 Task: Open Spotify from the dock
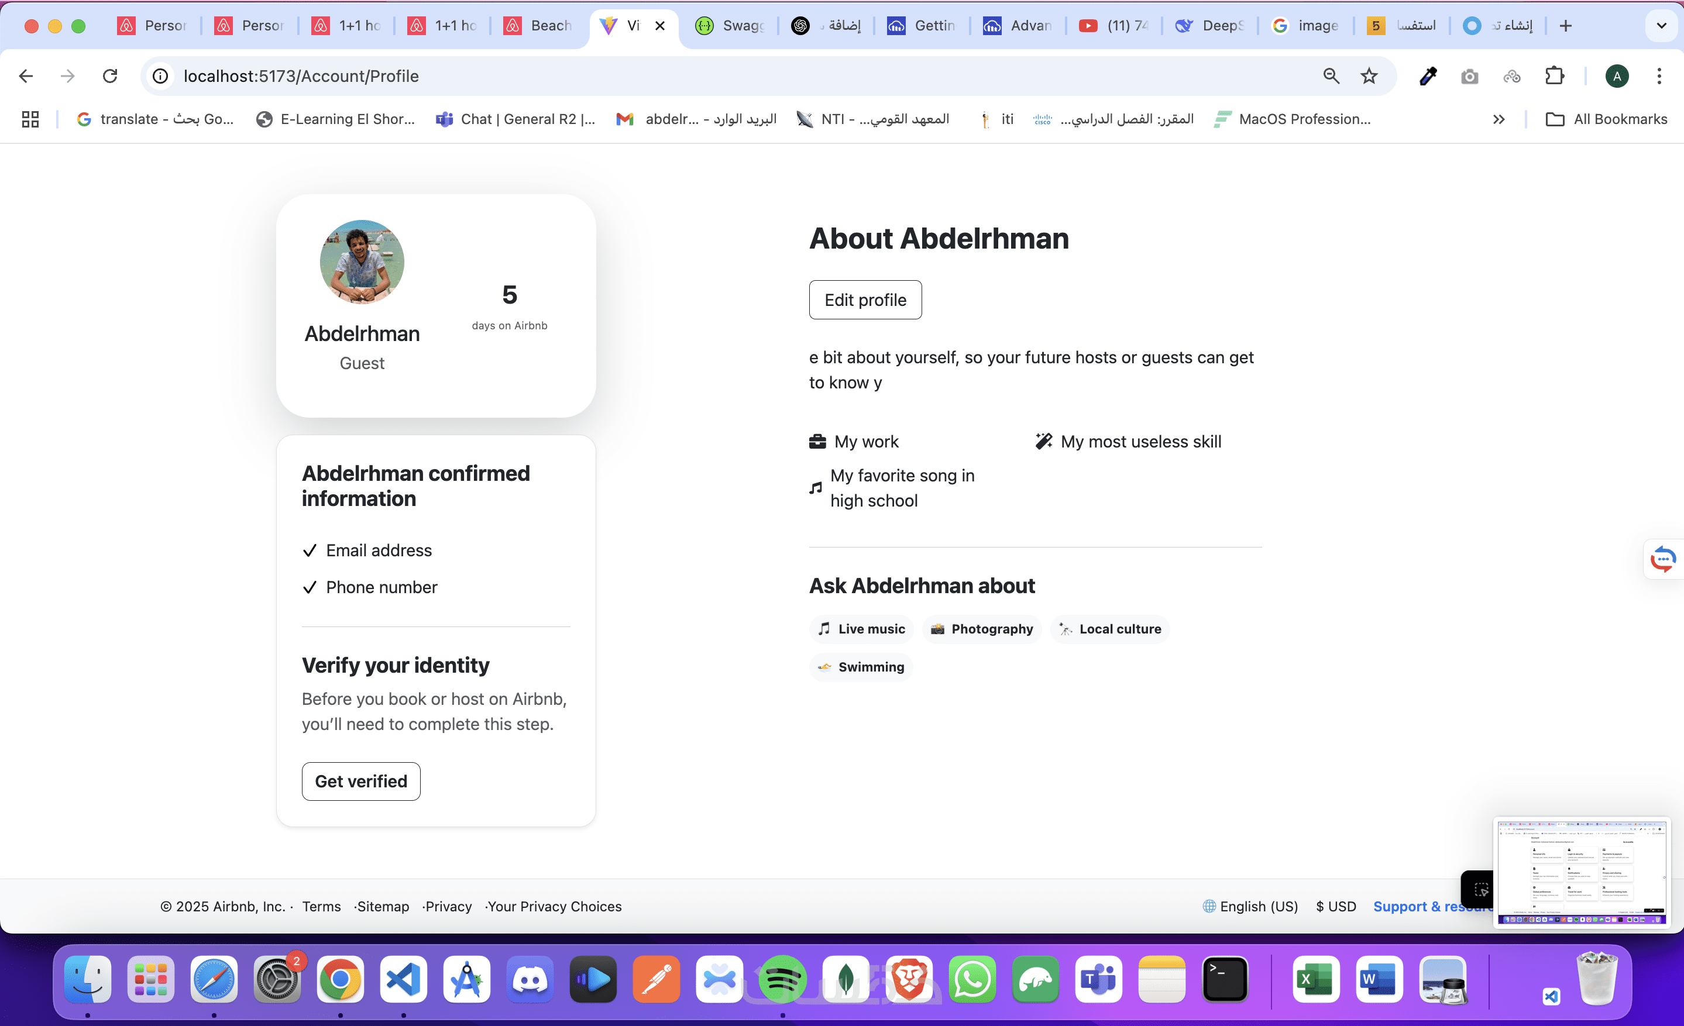(x=782, y=979)
